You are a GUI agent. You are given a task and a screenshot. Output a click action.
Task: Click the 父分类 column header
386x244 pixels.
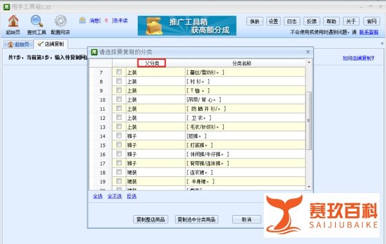coord(152,63)
